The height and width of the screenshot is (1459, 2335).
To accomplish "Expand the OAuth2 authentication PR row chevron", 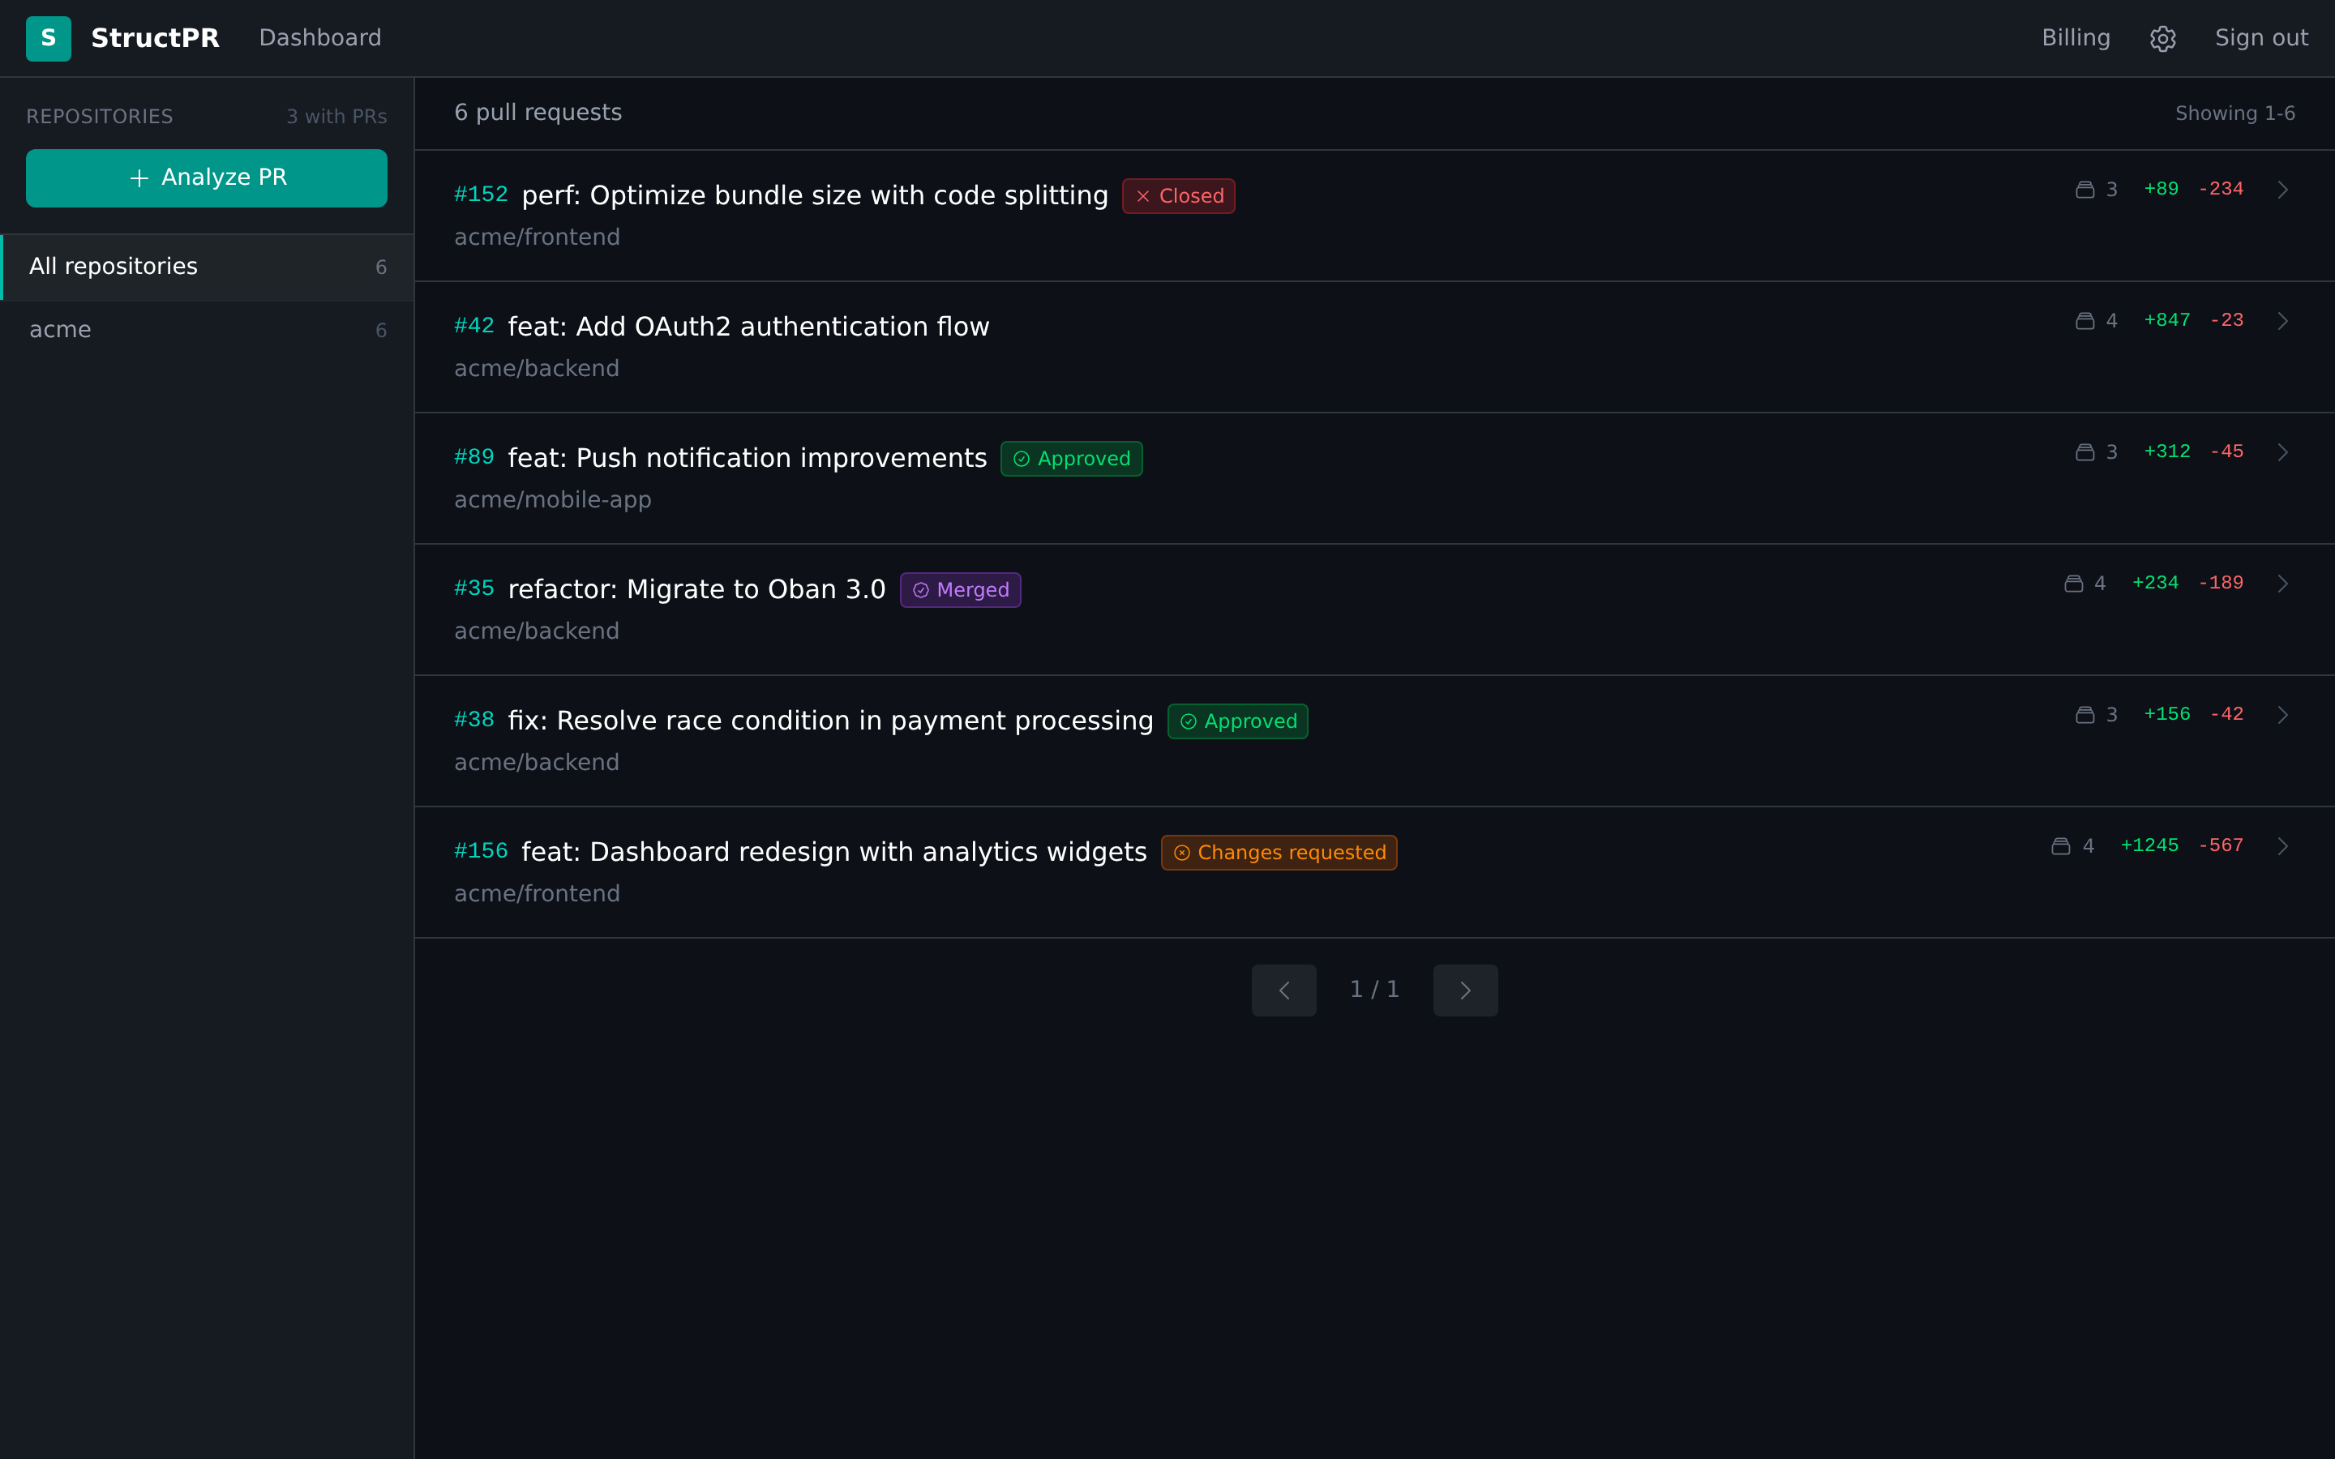I will click(2283, 320).
